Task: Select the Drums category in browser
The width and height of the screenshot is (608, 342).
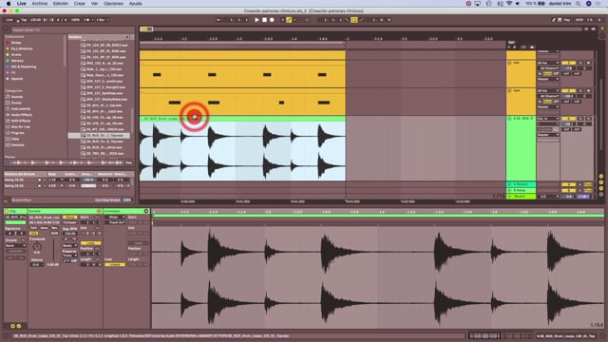Action: pos(16,103)
